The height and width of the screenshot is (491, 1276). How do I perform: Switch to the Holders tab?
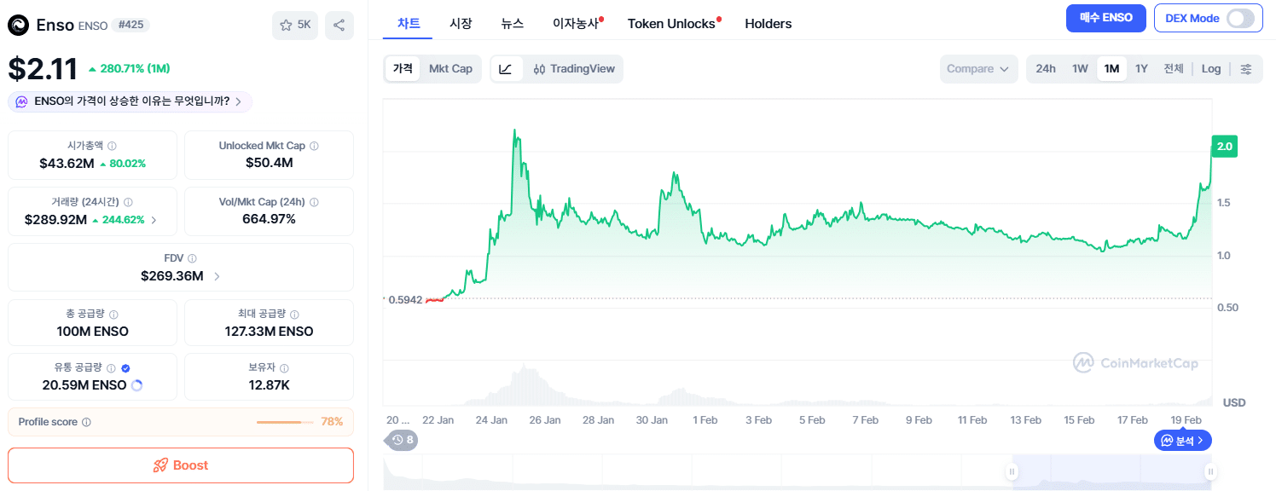coord(768,24)
